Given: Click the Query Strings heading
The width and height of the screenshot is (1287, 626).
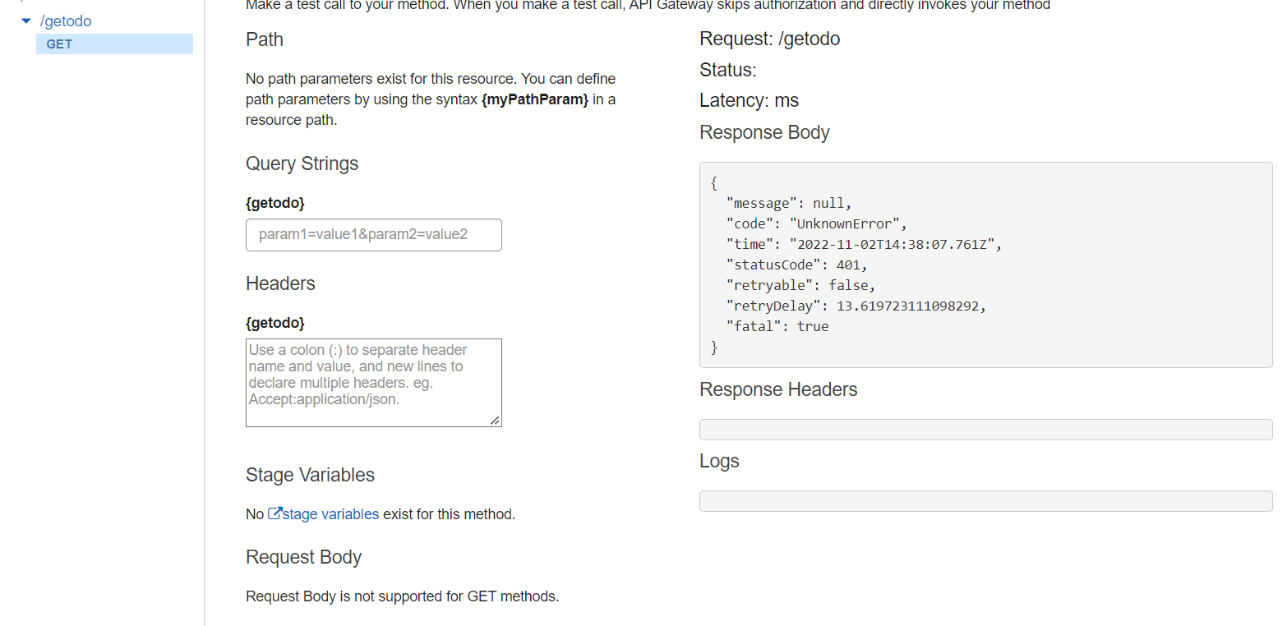Looking at the screenshot, I should (x=302, y=163).
